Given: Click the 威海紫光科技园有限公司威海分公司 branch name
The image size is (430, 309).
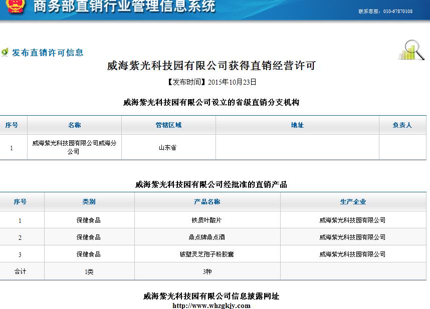Looking at the screenshot, I should (74, 147).
